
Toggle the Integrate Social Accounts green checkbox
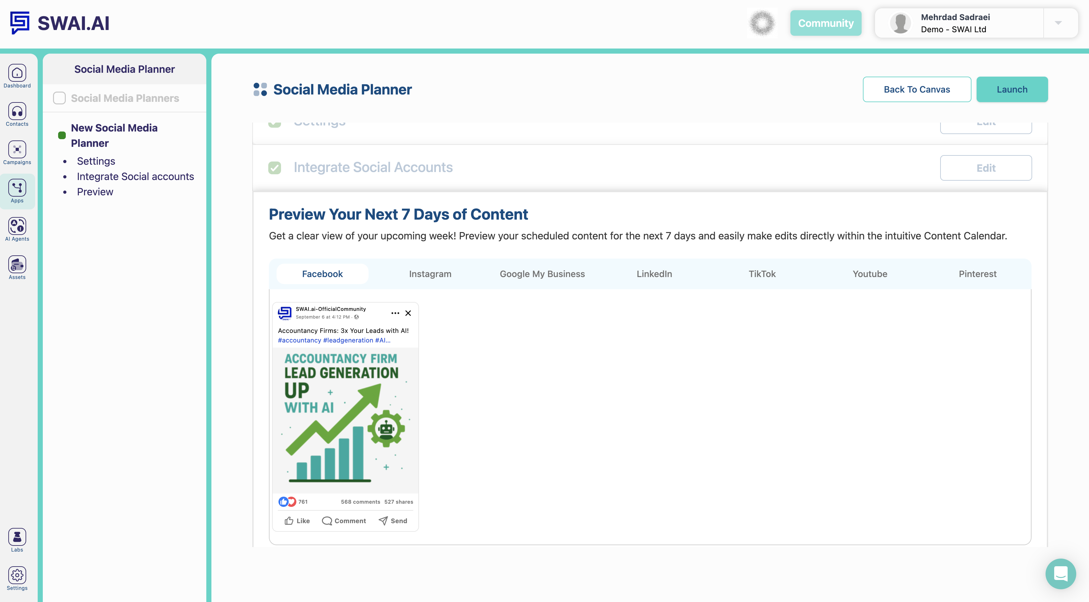tap(274, 168)
